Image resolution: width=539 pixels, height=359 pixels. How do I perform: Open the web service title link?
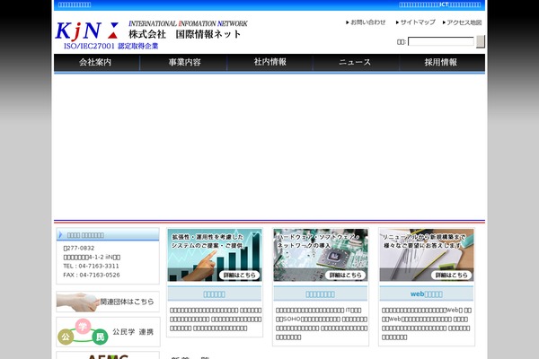point(426,294)
